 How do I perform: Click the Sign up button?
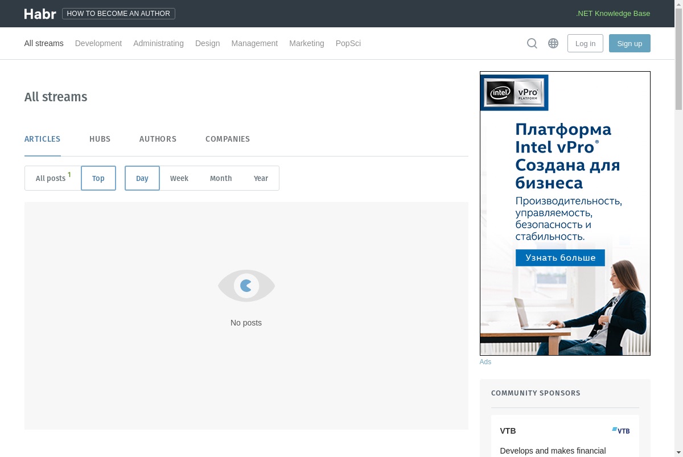tap(629, 43)
